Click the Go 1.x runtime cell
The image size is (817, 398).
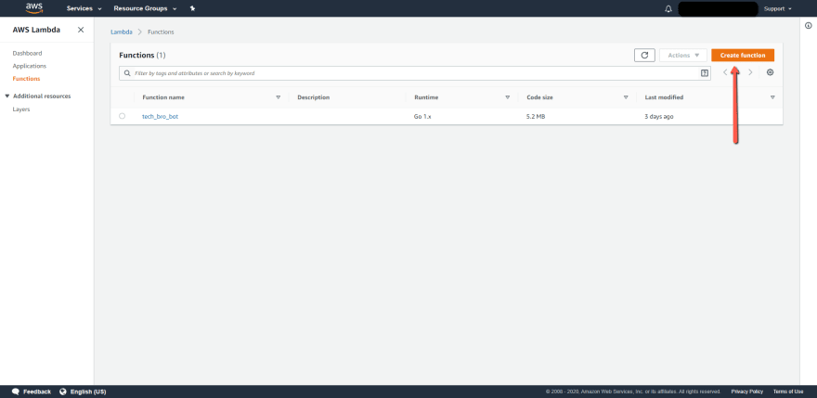[x=422, y=117]
